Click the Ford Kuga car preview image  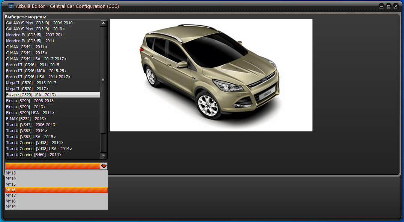(211, 75)
